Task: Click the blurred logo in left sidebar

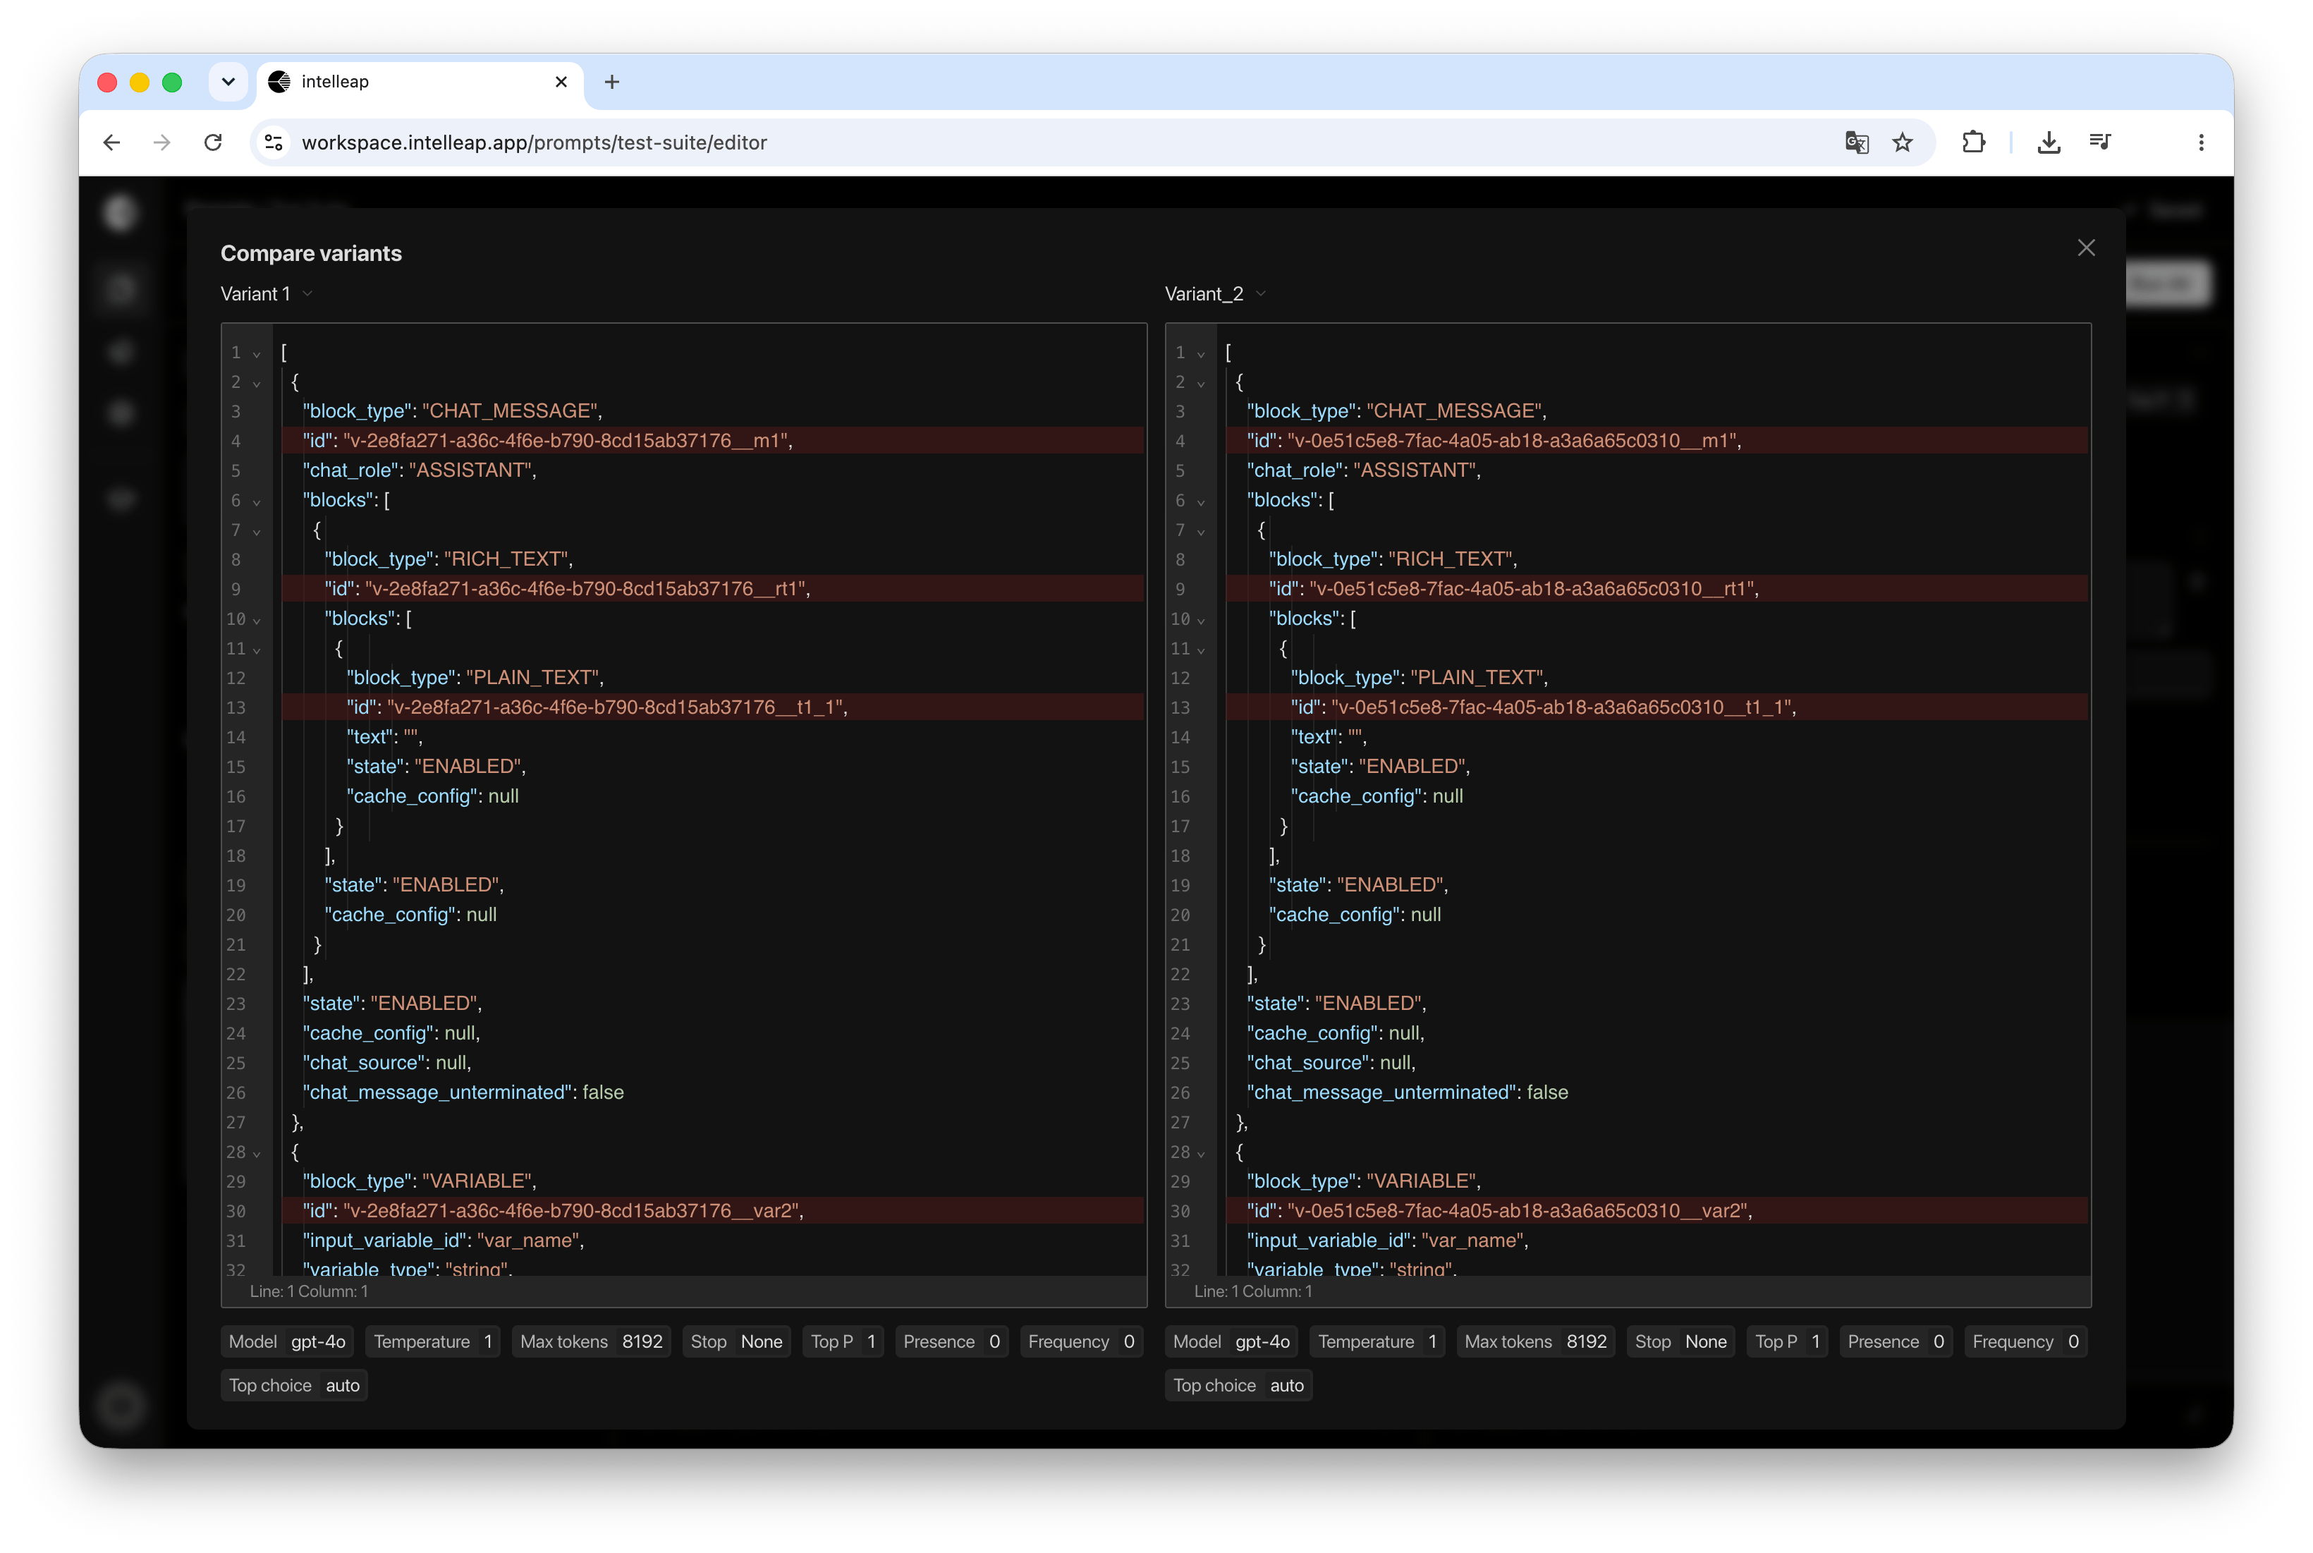Action: pos(121,212)
